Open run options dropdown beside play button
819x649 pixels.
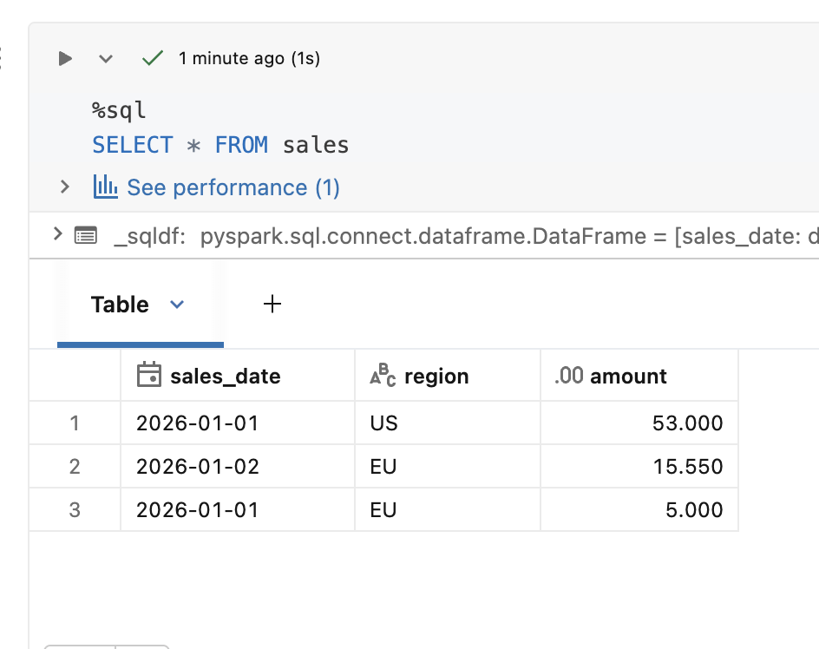[x=106, y=59]
